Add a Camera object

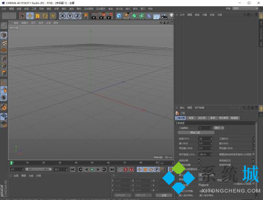[x=164, y=16]
